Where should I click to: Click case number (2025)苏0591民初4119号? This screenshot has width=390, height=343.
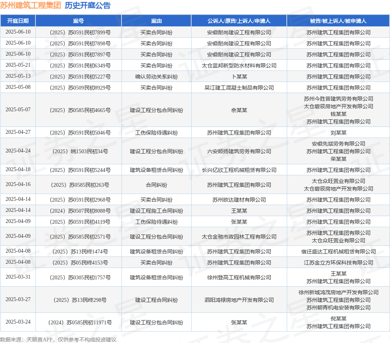pyautogui.click(x=80, y=222)
